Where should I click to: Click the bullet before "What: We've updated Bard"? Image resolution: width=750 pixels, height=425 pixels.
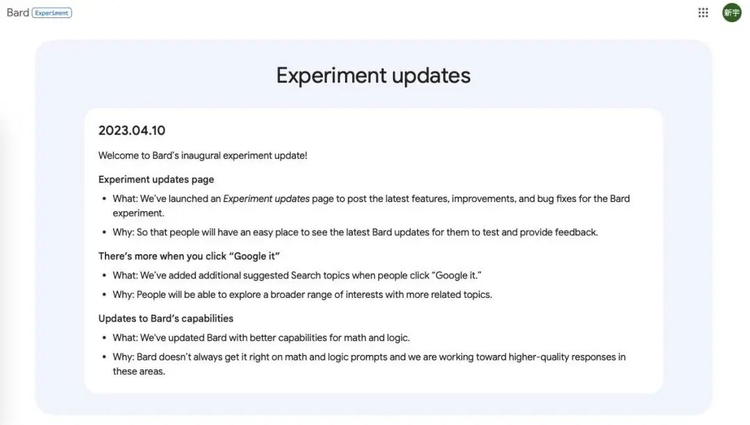(104, 338)
